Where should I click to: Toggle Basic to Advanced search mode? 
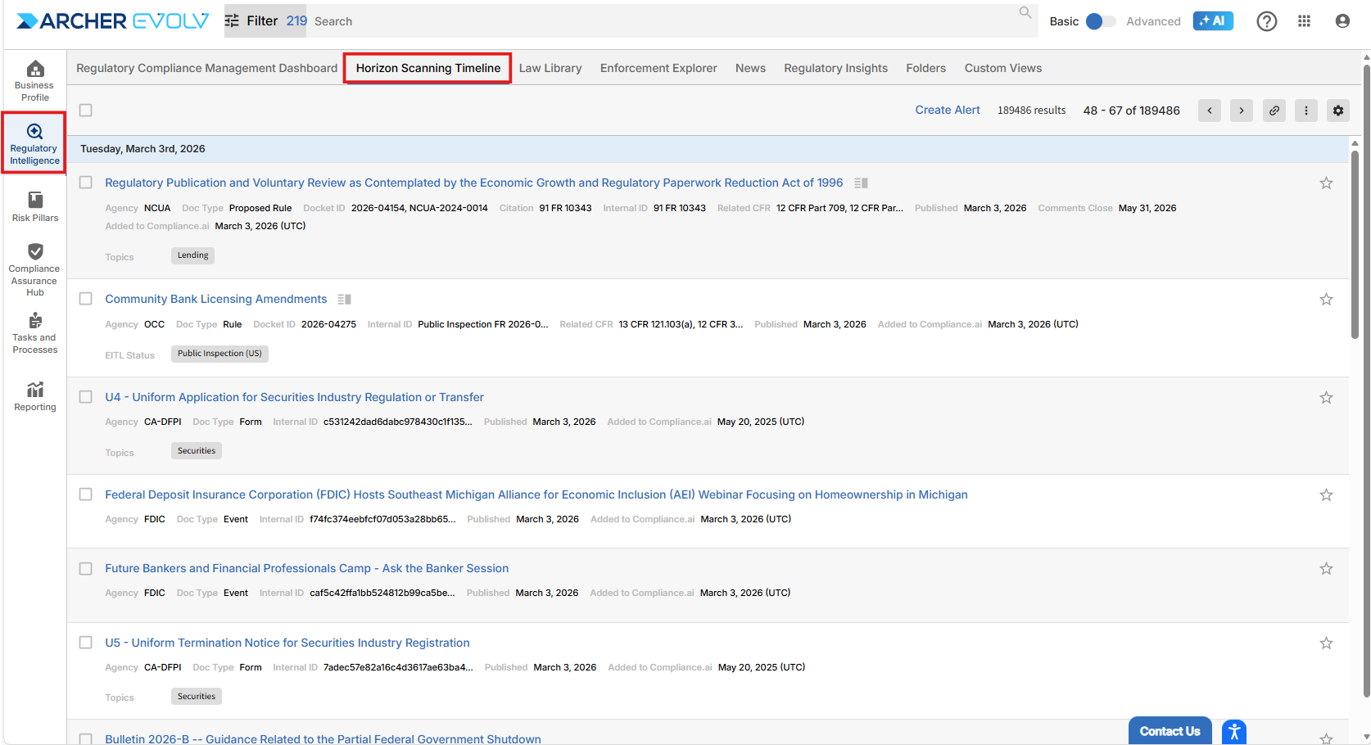click(x=1100, y=21)
